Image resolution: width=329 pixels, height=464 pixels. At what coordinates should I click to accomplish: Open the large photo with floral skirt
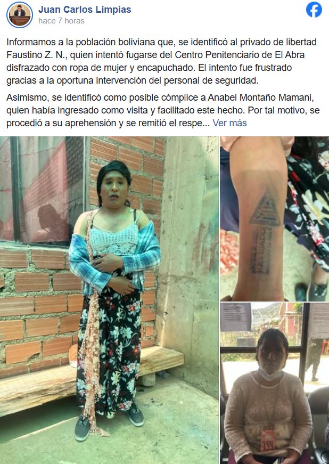109,300
